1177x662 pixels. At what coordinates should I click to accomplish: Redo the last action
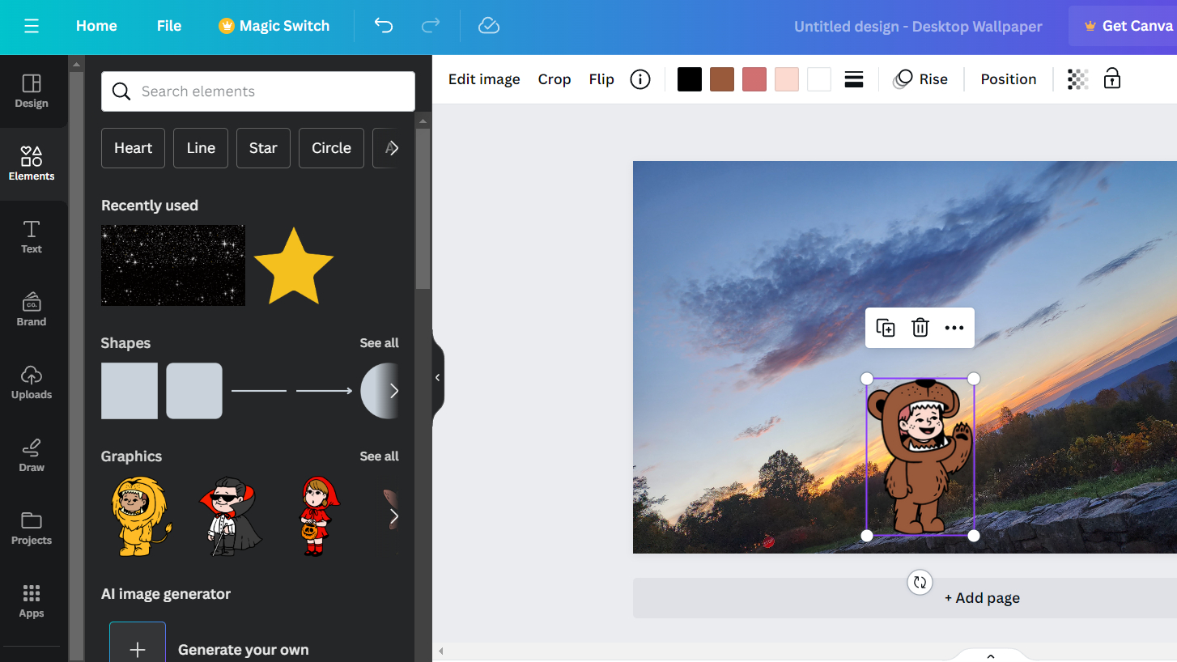pos(431,26)
